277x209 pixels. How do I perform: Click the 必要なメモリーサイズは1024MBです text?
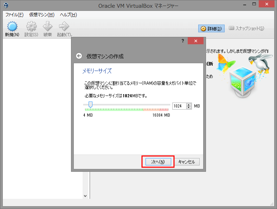[116, 96]
